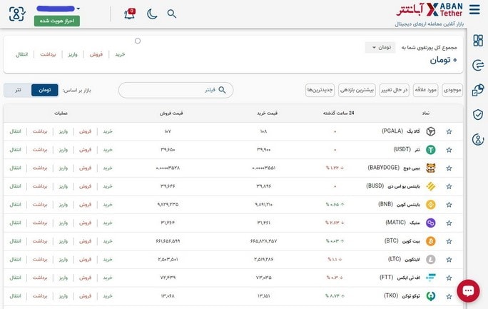The height and width of the screenshot is (309, 488).
Task: Click the 24 ساعت گذشته column header
Action: [x=338, y=113]
